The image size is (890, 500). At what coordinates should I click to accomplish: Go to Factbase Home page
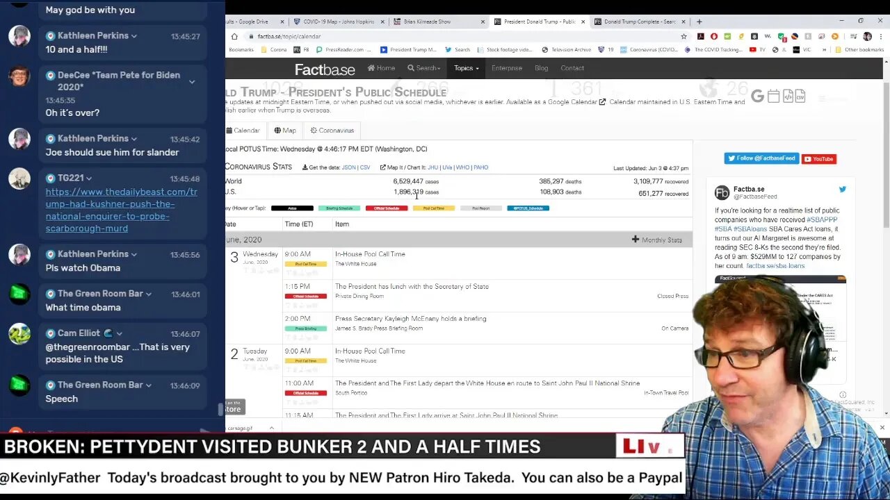(x=381, y=68)
